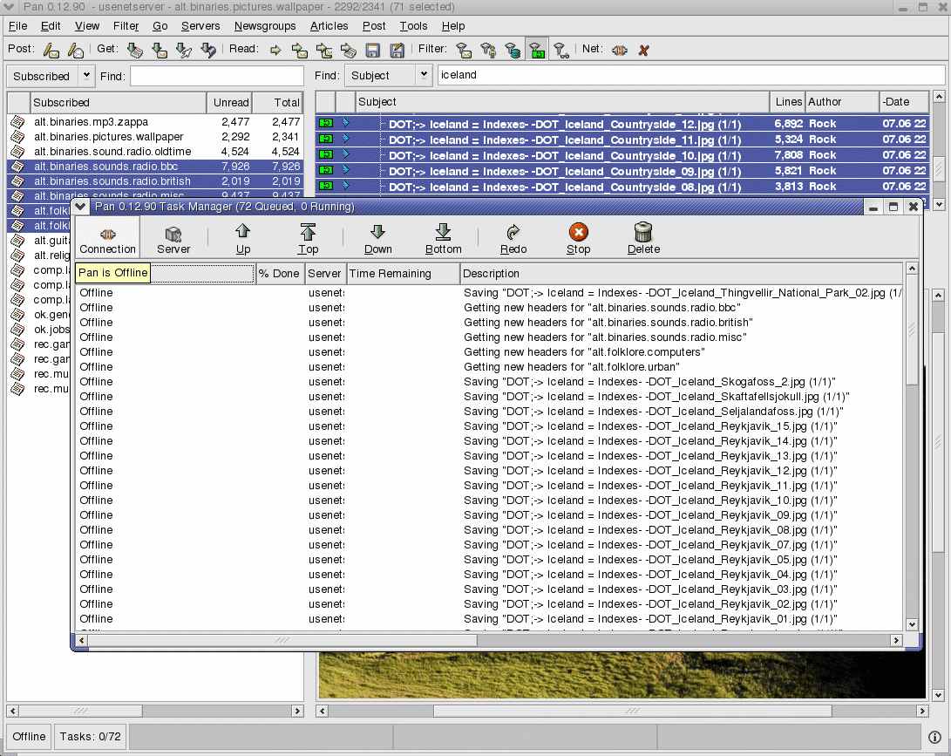Click the newspaper icon beside alt.binaries.mp3.zappa
Screen dimensions: 951x756
[x=17, y=122]
